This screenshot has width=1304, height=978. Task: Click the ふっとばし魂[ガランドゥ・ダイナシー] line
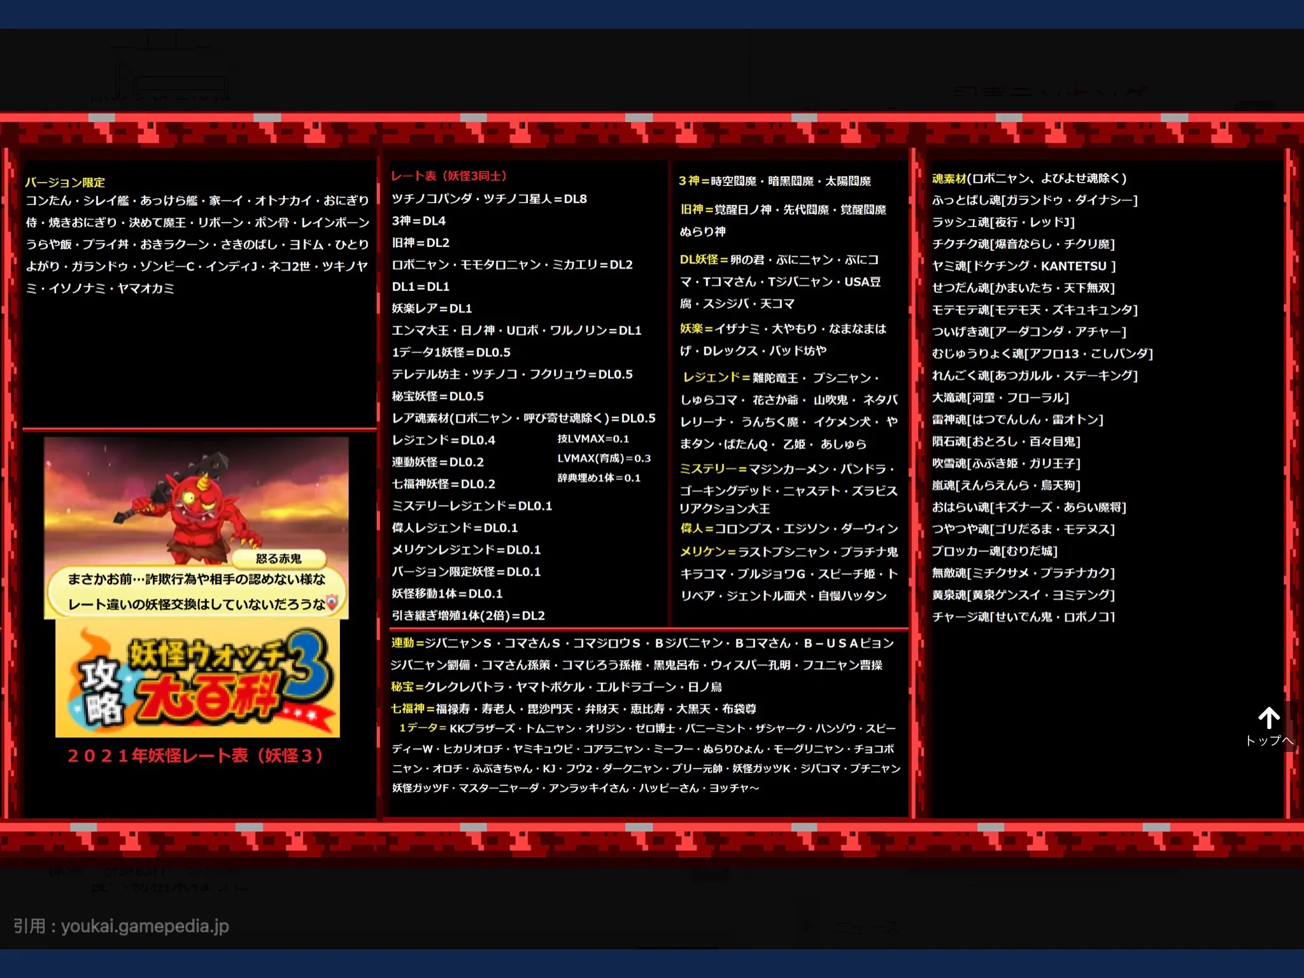pyautogui.click(x=1035, y=200)
